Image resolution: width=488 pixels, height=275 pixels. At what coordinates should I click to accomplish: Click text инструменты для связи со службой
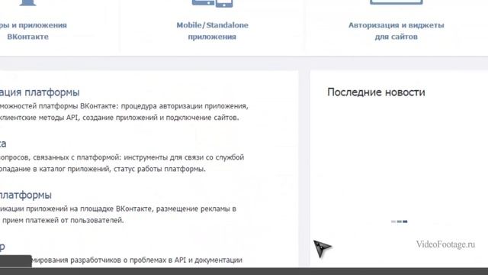(184, 157)
